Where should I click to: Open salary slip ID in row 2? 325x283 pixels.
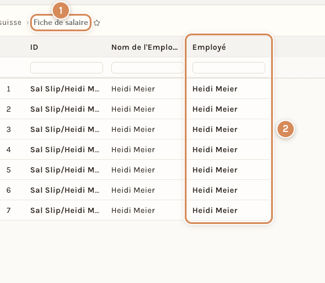65,109
